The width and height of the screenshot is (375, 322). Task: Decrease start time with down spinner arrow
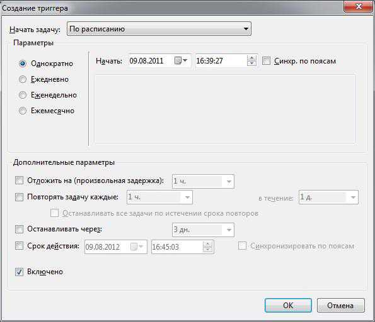(x=251, y=64)
